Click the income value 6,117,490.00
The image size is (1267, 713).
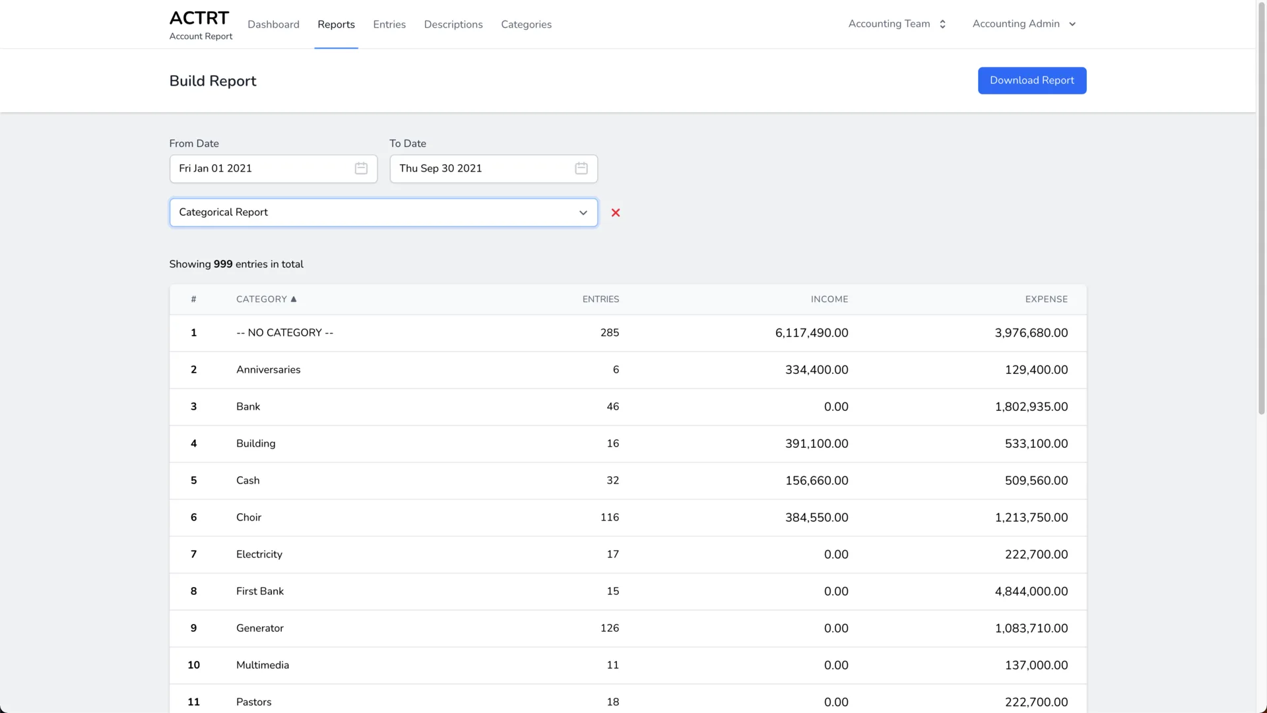(812, 333)
